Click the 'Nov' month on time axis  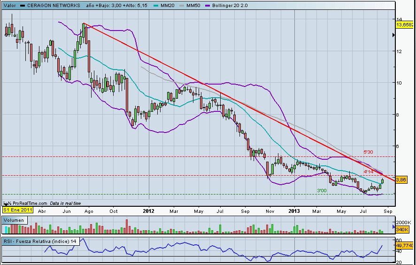click(270, 211)
